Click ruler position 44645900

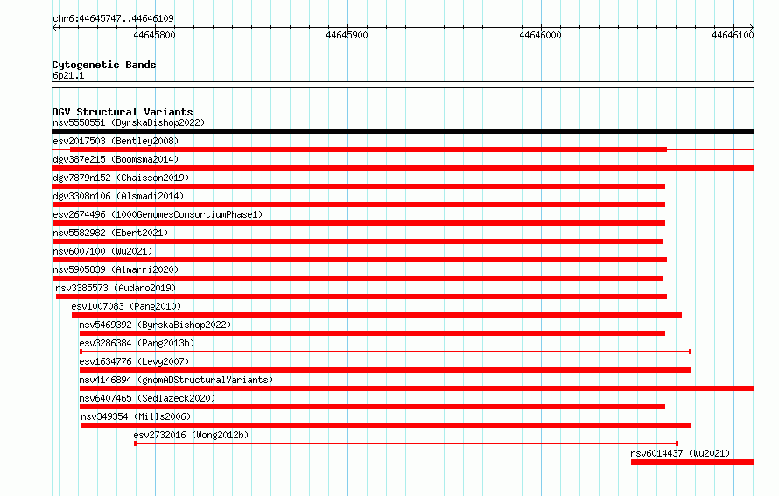pos(347,35)
